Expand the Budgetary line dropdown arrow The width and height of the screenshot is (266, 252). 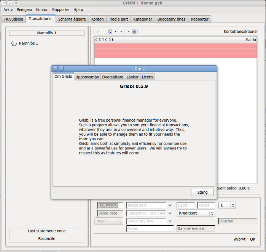click(170, 221)
